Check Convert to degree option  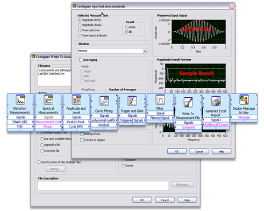82,140
